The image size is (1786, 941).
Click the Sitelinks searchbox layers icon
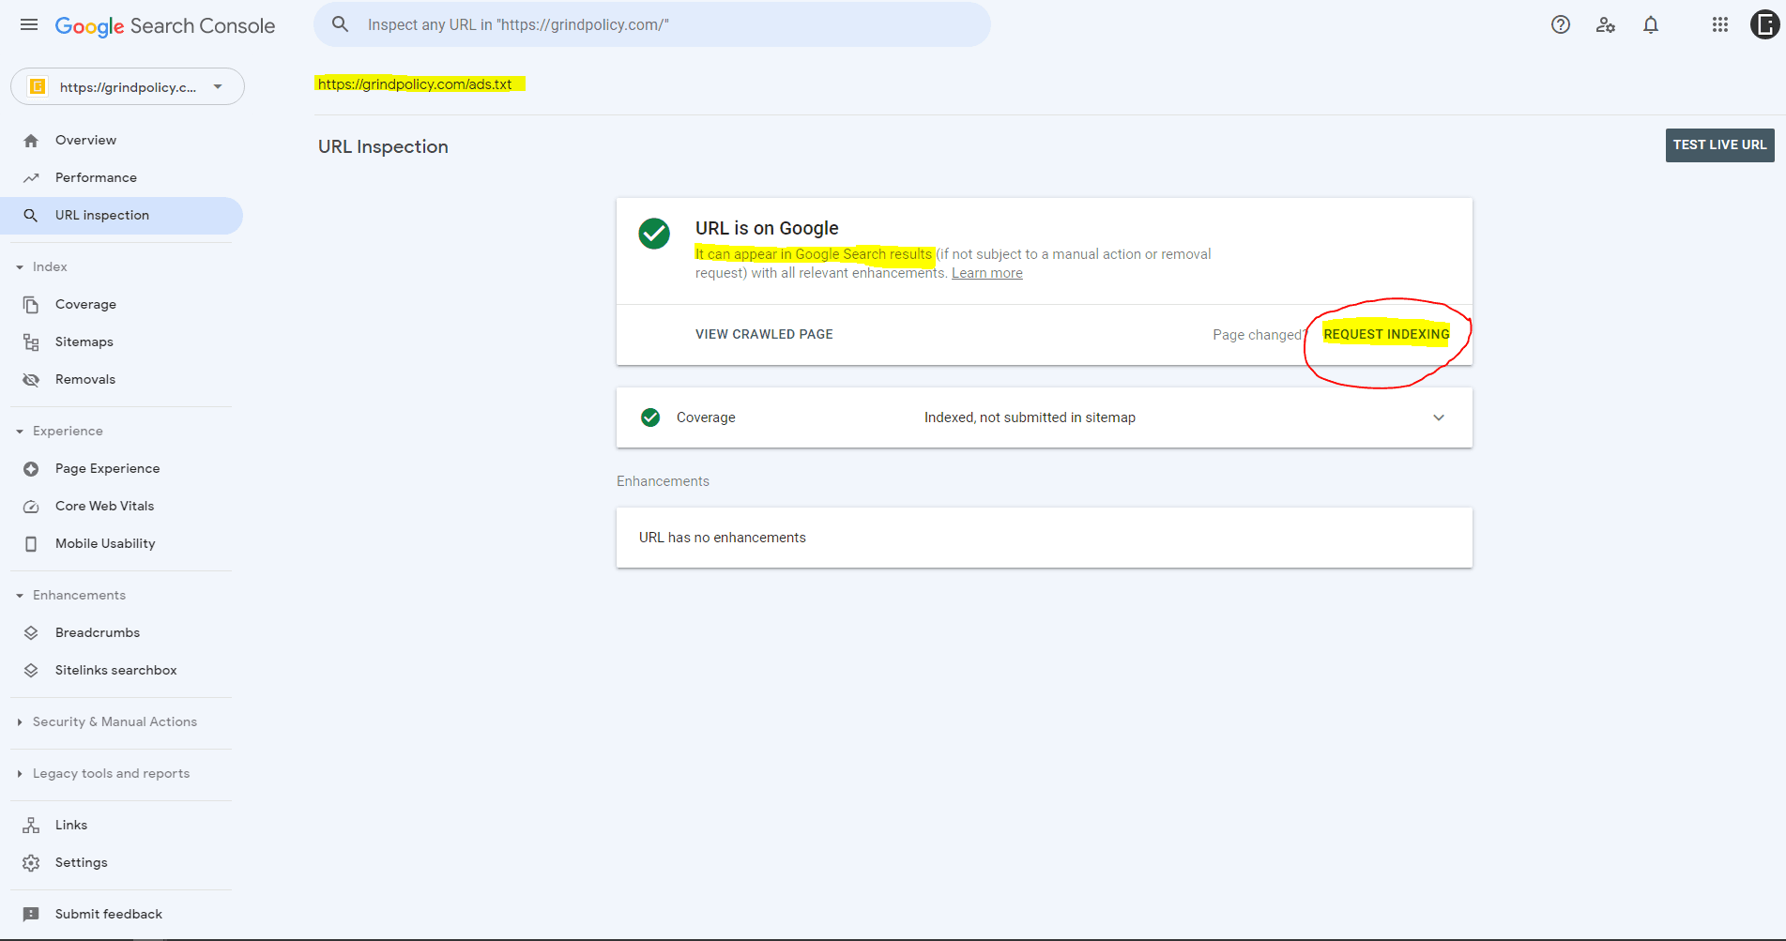[x=31, y=671]
